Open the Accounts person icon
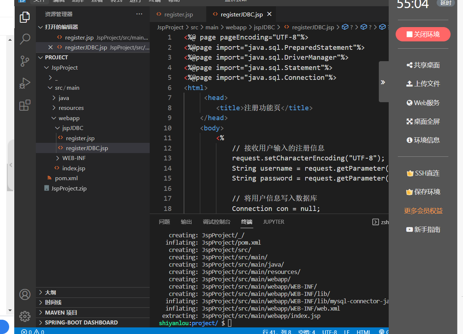The width and height of the screenshot is (463, 334). click(25, 294)
